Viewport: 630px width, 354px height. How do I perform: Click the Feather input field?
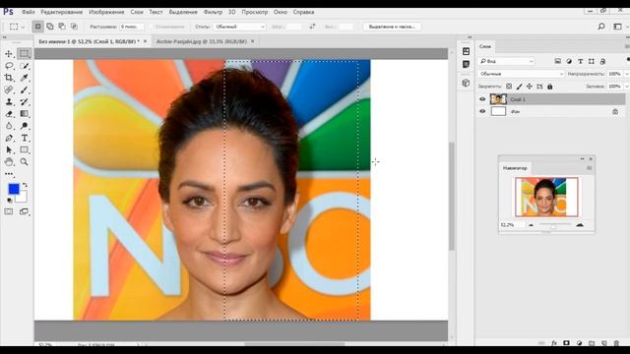click(131, 27)
